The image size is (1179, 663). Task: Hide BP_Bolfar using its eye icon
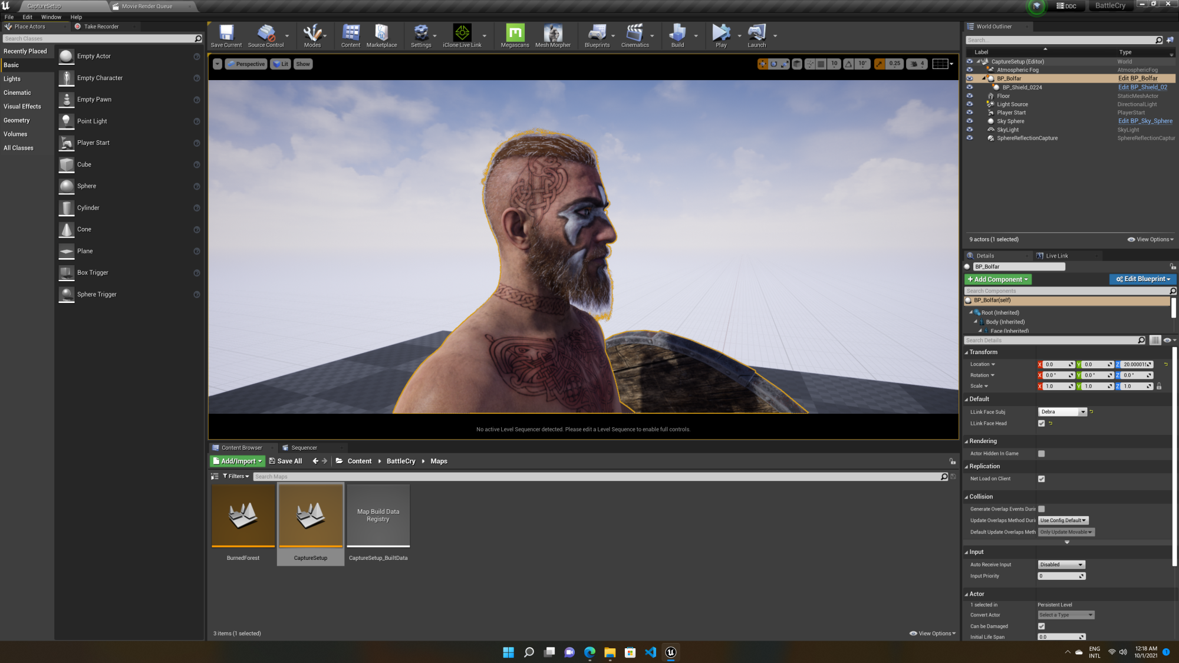coord(969,78)
